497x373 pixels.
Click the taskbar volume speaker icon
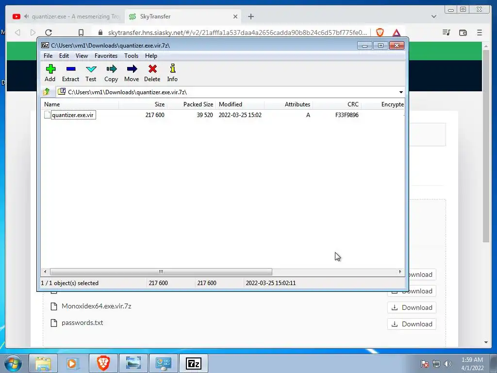[448, 364]
